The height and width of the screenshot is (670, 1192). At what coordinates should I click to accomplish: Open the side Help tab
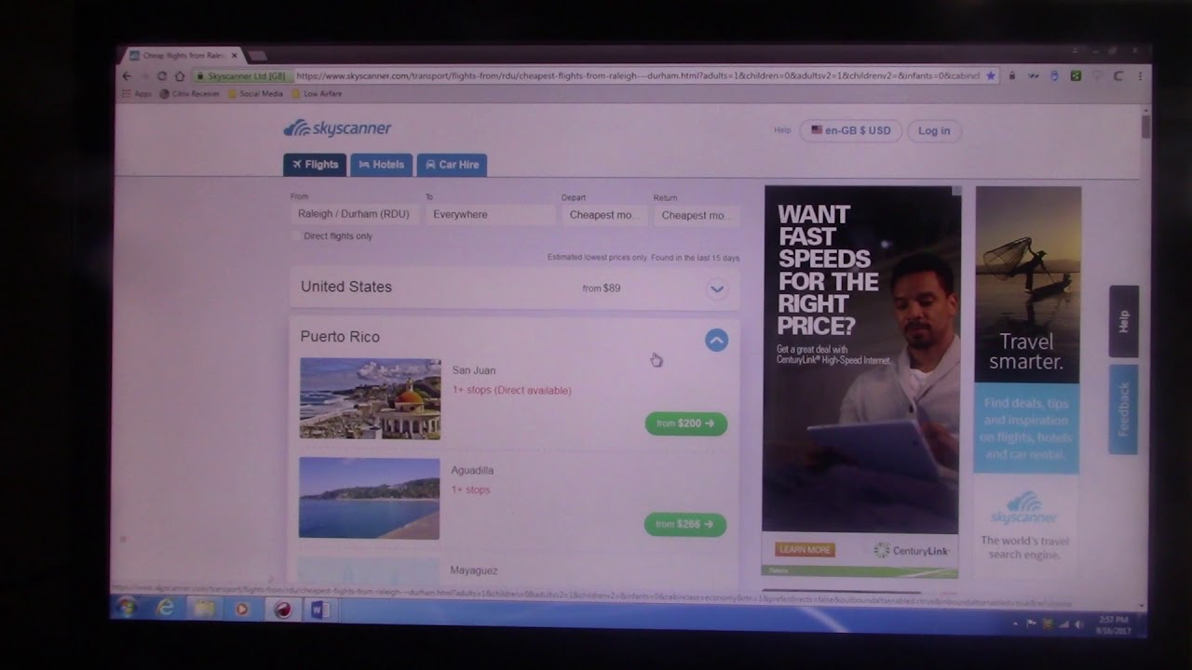(x=1124, y=321)
